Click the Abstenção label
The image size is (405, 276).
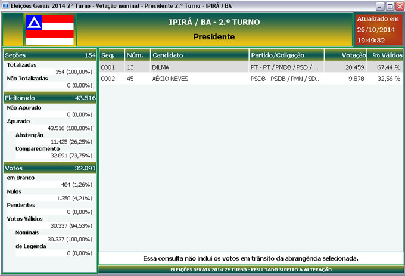[29, 135]
